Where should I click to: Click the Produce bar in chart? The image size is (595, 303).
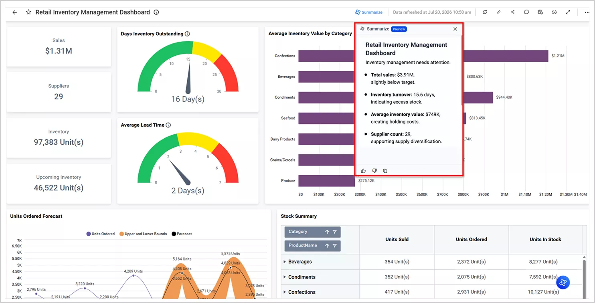pyautogui.click(x=327, y=181)
